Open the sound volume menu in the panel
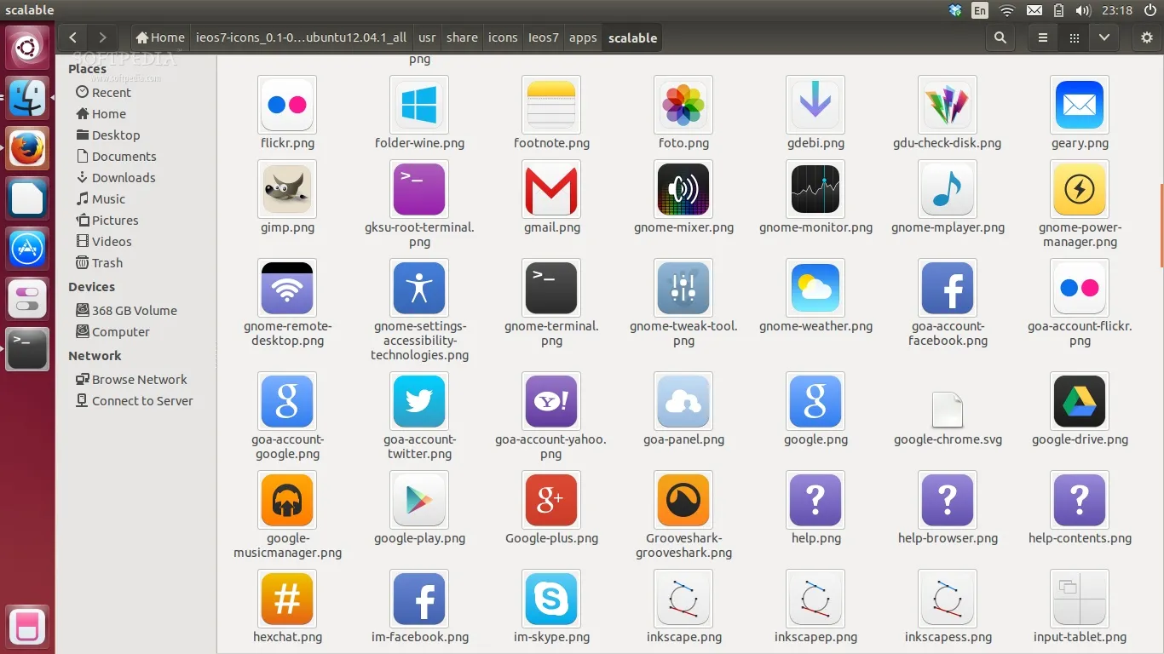 [x=1082, y=10]
